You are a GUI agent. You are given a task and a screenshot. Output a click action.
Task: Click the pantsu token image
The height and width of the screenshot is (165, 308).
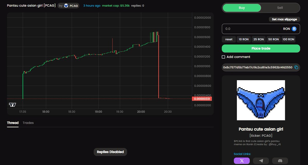pyautogui.click(x=261, y=100)
